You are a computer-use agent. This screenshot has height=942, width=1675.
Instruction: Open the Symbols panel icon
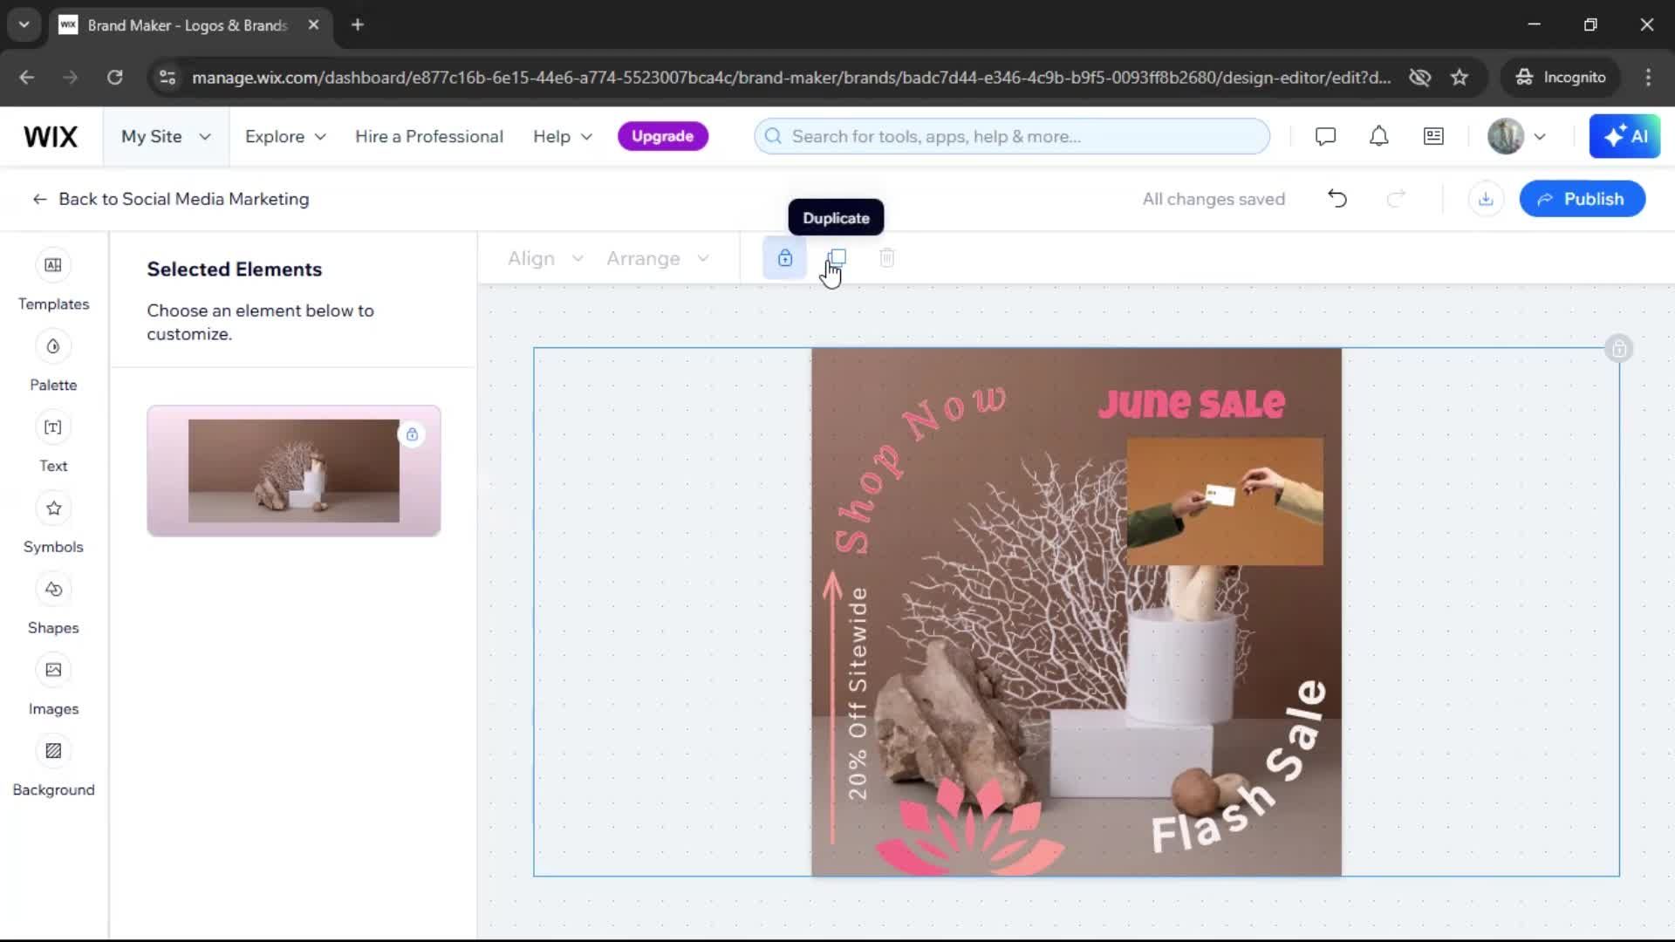pos(53,509)
